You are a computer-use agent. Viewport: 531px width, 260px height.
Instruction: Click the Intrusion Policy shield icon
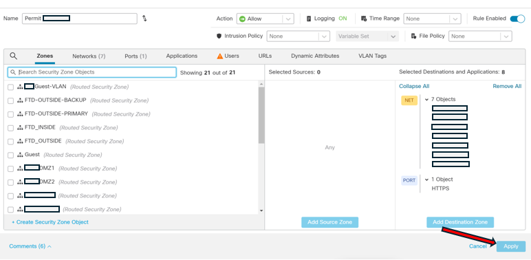coord(219,36)
